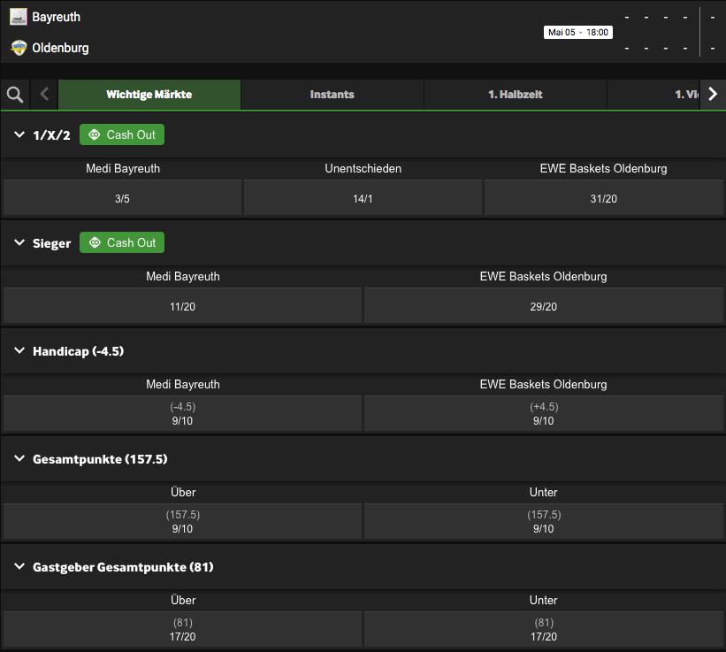Pick Über (157.5) total points
This screenshot has width=726, height=652.
(182, 522)
